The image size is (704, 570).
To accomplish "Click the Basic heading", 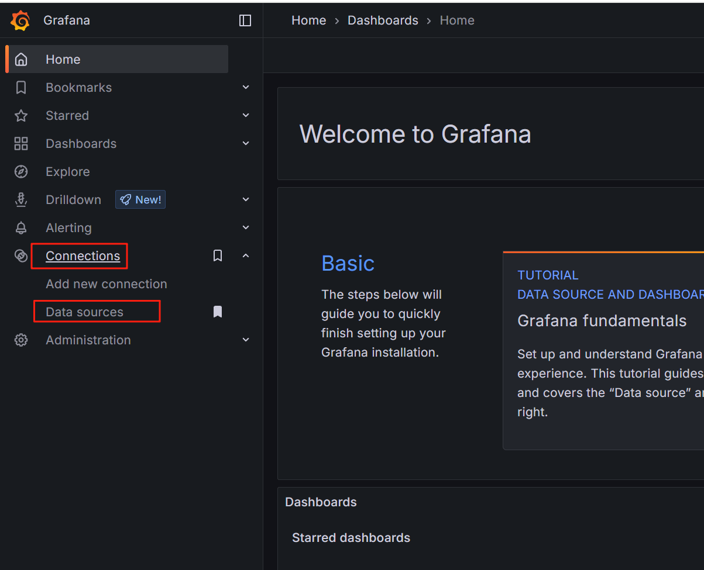I will pyautogui.click(x=348, y=264).
